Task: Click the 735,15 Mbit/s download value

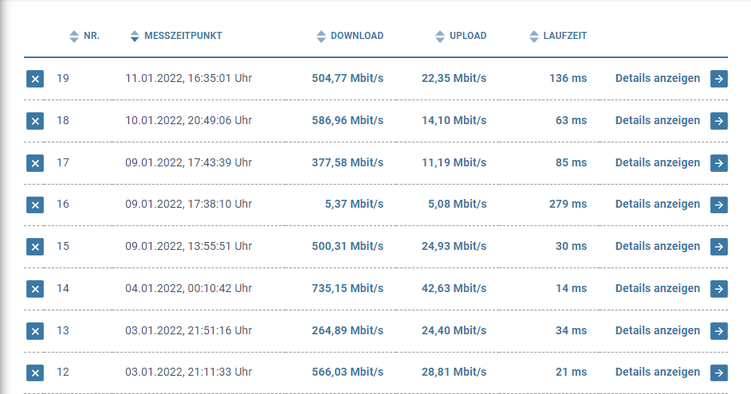Action: tap(348, 288)
